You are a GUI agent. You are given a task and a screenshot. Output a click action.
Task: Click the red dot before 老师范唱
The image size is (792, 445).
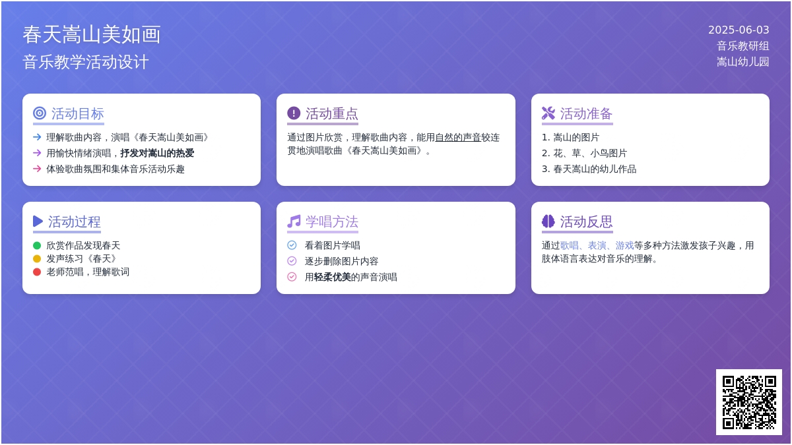(x=37, y=272)
